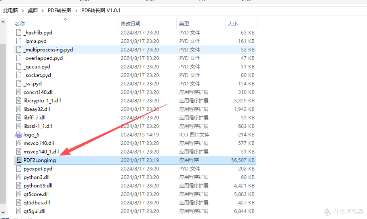Image resolution: width=367 pixels, height=219 pixels.
Task: Go to 桌面 in the breadcrumb
Action: pos(33,11)
